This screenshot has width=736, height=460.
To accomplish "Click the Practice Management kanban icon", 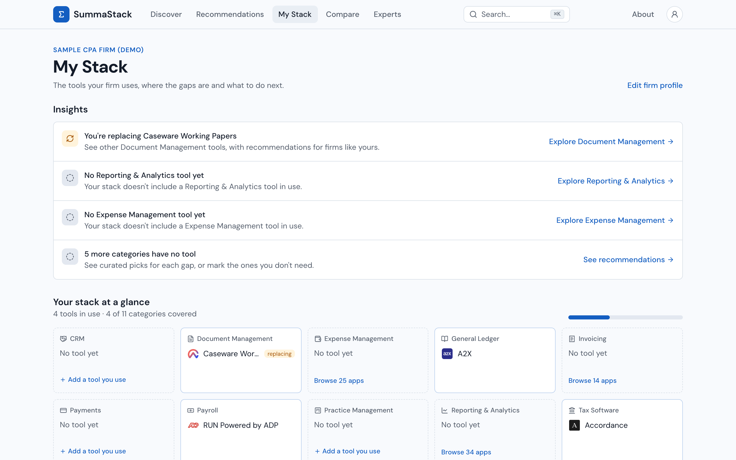I will point(318,410).
